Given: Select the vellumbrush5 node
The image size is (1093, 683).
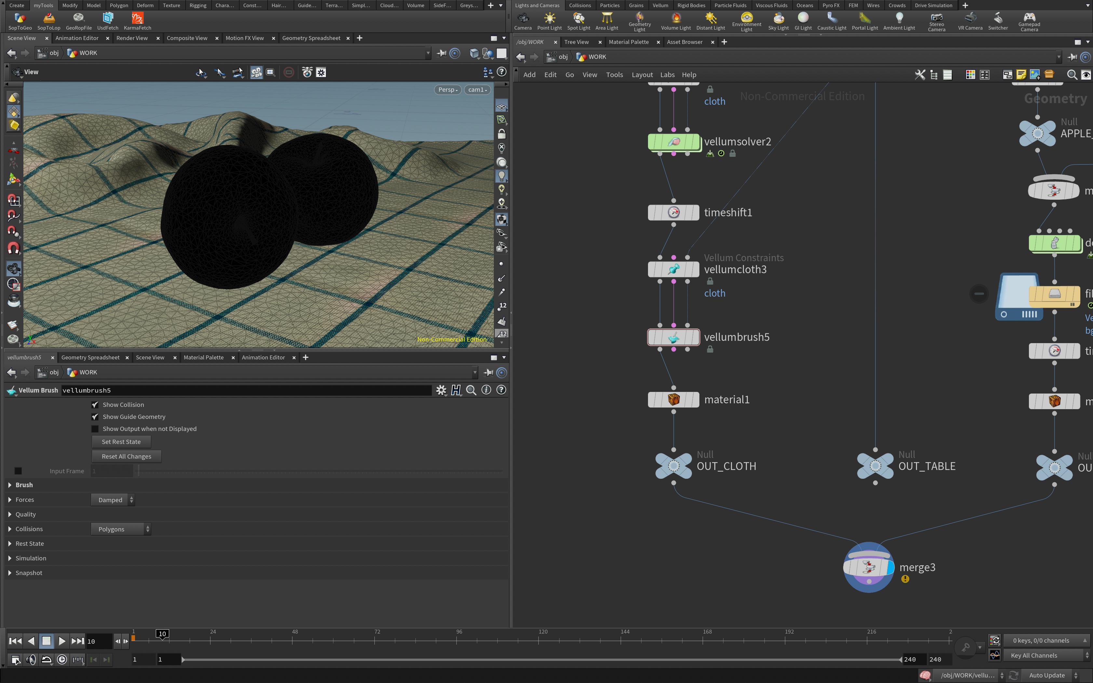Looking at the screenshot, I should tap(673, 337).
